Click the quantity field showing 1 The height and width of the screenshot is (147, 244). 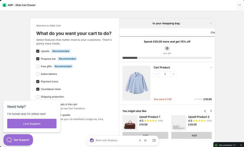[165, 74]
